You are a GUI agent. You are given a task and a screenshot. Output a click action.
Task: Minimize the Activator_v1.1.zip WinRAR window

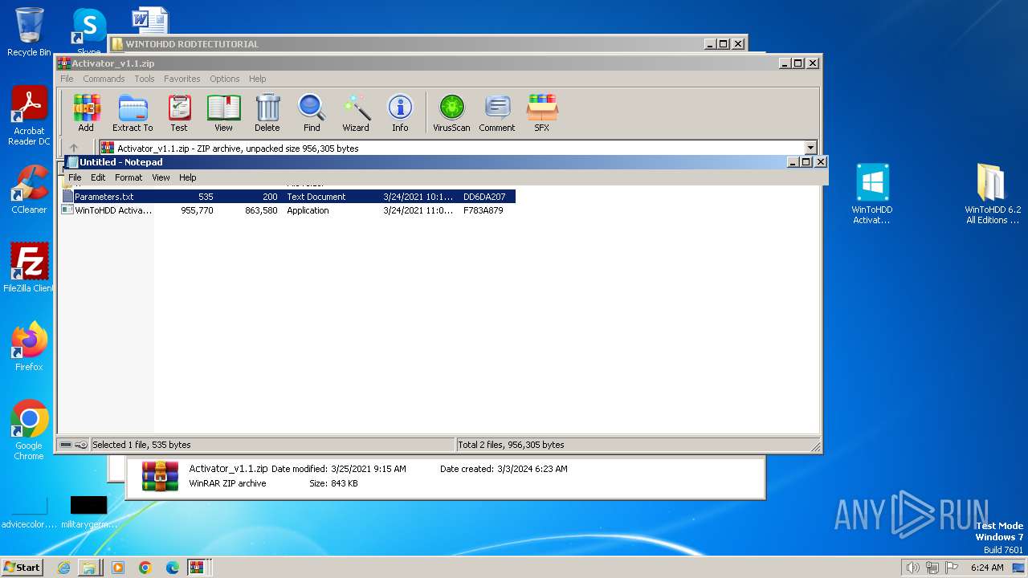[785, 63]
